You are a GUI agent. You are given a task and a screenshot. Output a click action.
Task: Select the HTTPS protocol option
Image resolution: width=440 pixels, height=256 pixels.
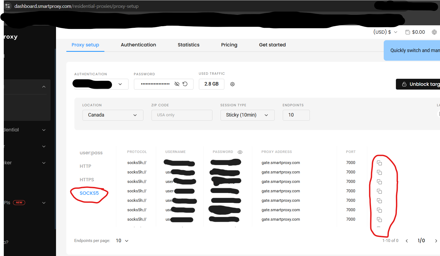(x=87, y=180)
